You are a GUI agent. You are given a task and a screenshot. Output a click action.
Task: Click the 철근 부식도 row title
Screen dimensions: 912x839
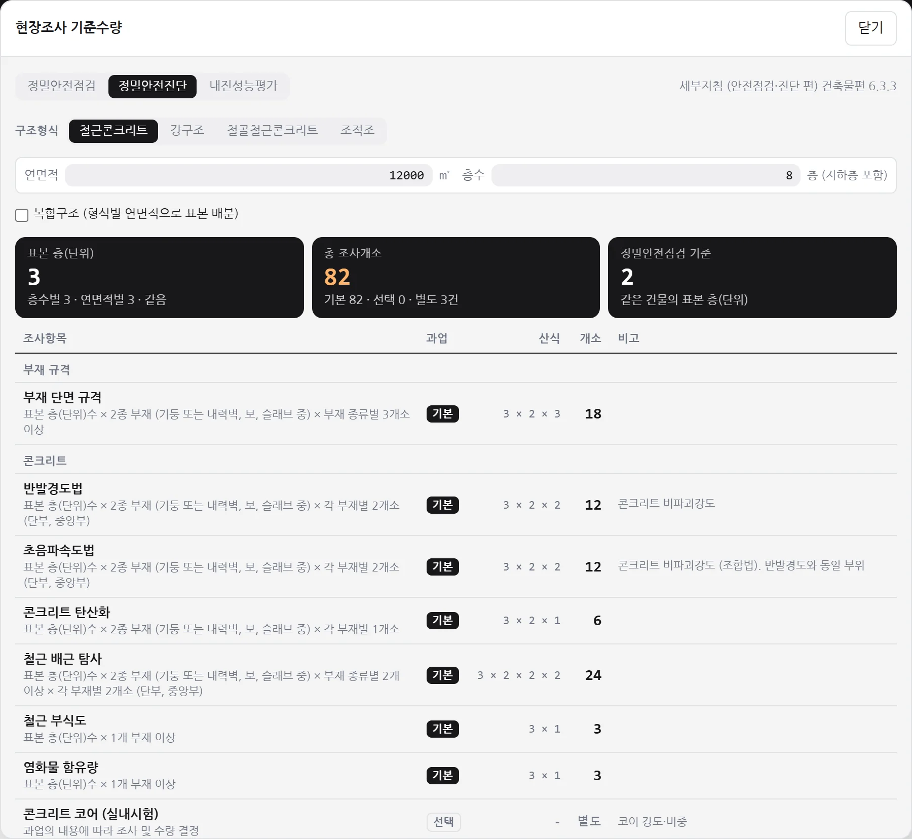[x=55, y=720]
